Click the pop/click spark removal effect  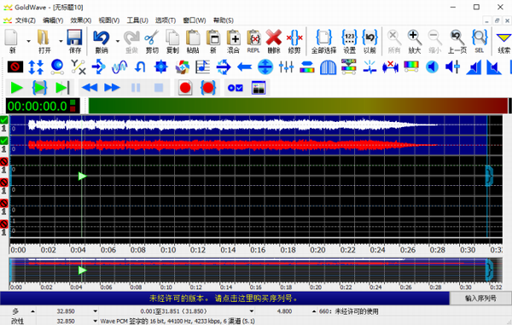click(x=369, y=67)
